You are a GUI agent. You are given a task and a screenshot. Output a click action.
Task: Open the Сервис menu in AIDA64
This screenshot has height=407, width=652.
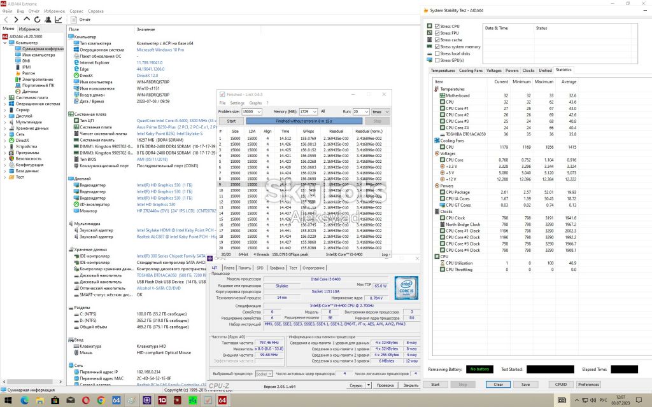click(76, 11)
